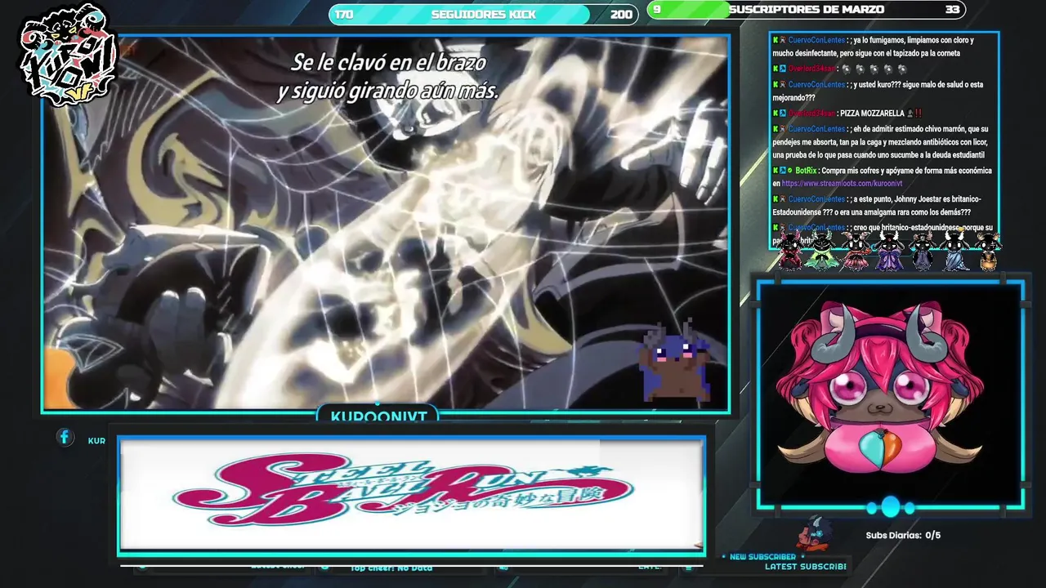Click the 'LATEST SUBSCRIBI' ticker text
1046x588 pixels.
(x=806, y=566)
